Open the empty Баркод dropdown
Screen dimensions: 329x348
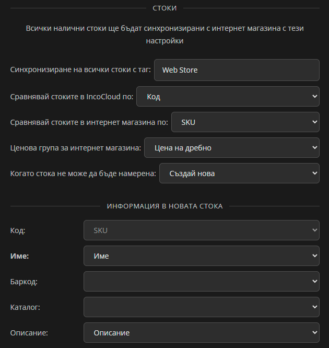[x=202, y=282]
